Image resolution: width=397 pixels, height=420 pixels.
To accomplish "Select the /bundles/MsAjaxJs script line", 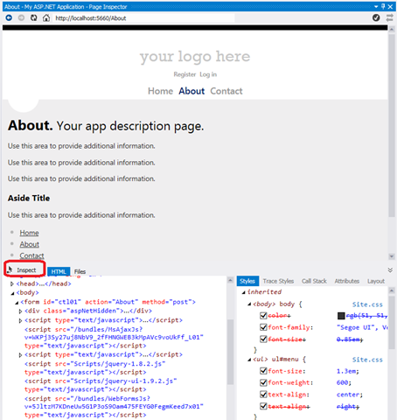I will tap(114, 337).
